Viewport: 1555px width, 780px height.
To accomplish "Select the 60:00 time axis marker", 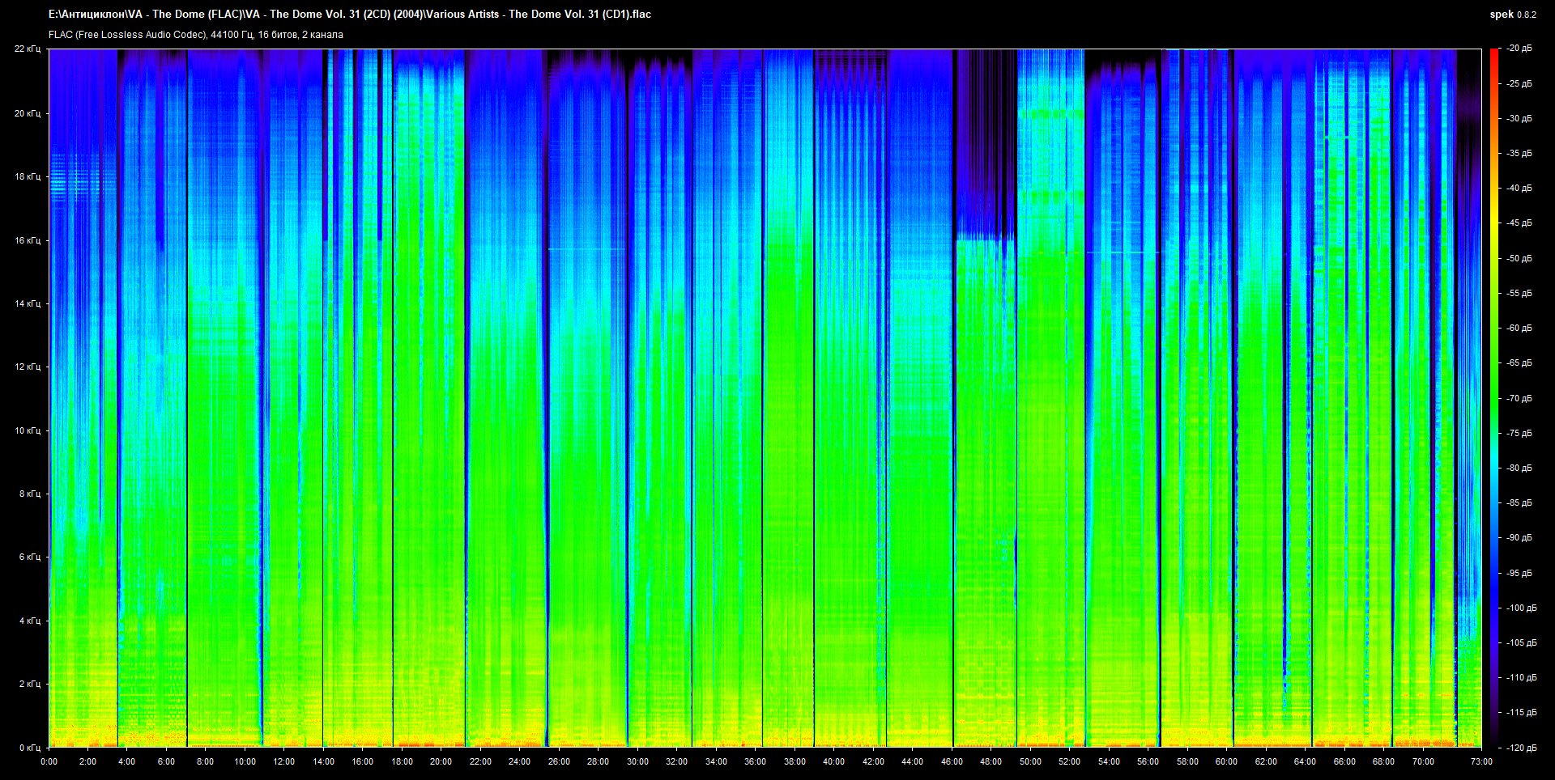I will click(x=1226, y=761).
